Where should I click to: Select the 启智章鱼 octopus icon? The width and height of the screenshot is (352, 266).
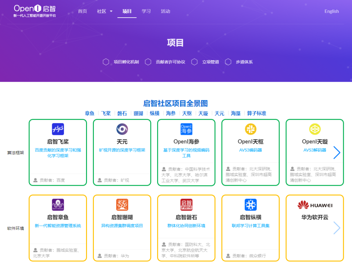coord(57,205)
